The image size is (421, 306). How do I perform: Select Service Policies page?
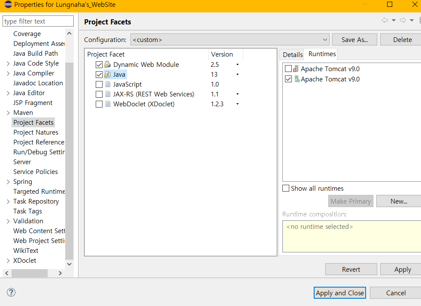[x=36, y=171]
